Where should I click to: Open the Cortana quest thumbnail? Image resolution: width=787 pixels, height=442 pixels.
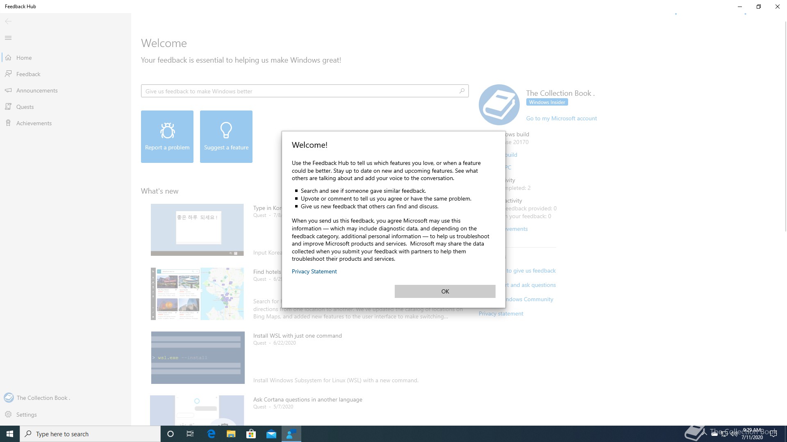(197, 410)
